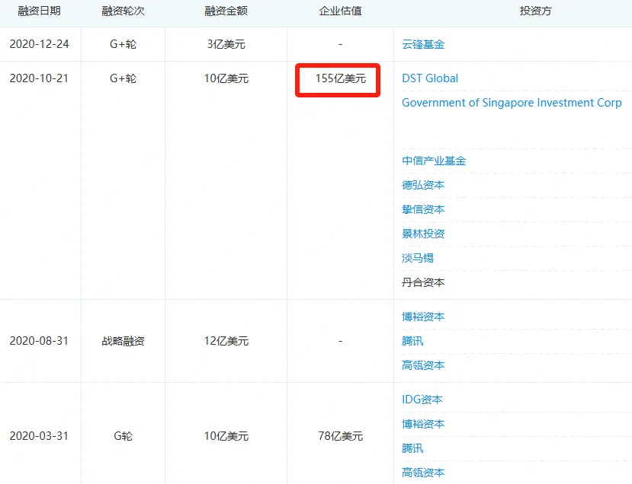This screenshot has height=484, width=632.
Task: Open the 中信产业基金 investor link
Action: tap(434, 161)
